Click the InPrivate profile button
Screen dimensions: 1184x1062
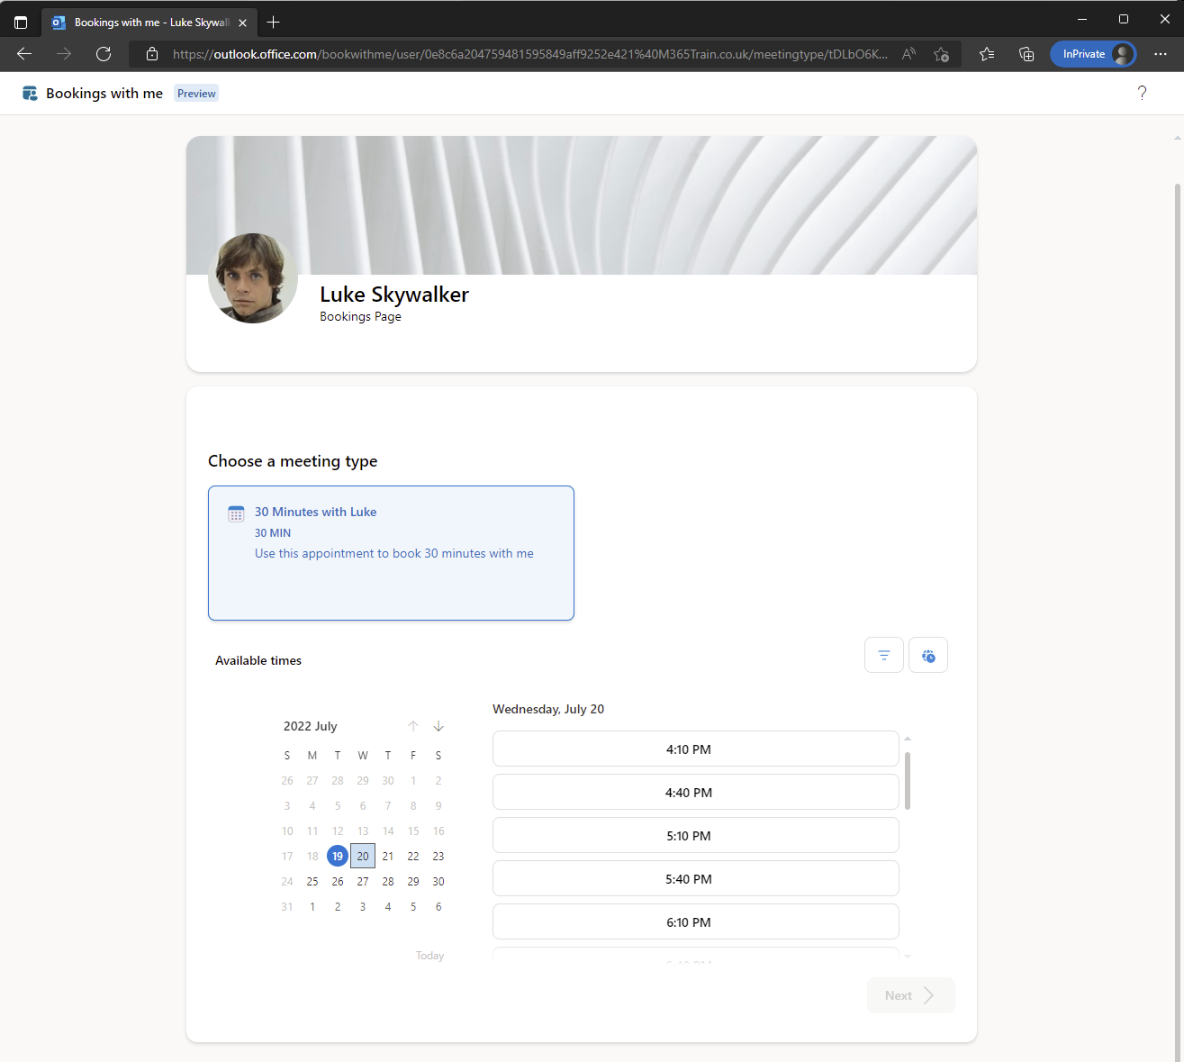tap(1092, 54)
